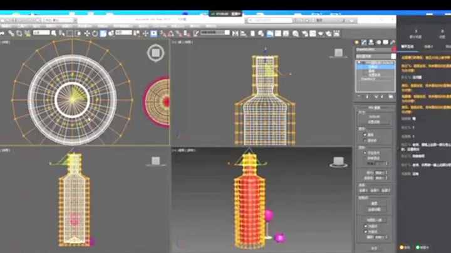Click the Make Unique icon
The height and width of the screenshot is (253, 451).
pos(376,97)
